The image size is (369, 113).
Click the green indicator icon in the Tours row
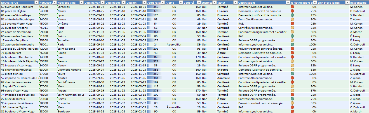tap(292, 74)
